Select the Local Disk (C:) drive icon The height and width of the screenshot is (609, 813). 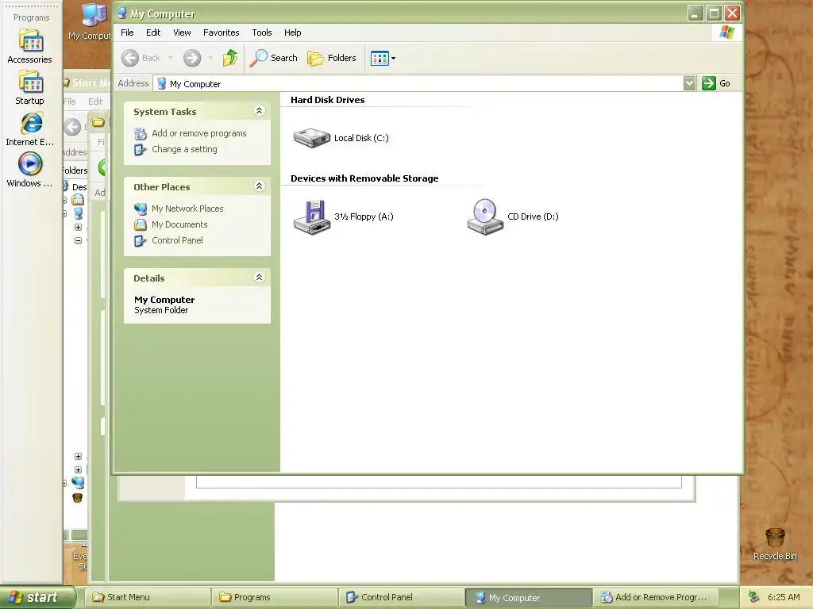pyautogui.click(x=311, y=138)
